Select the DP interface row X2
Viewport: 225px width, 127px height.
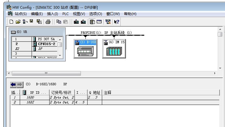tap(35, 49)
